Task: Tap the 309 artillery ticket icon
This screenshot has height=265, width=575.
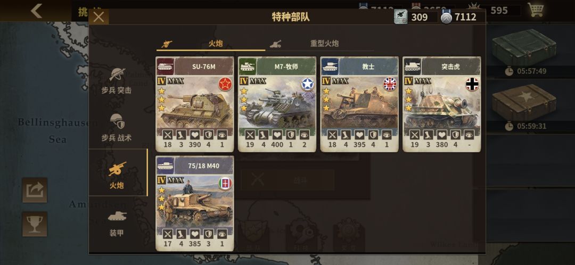Action: [400, 17]
